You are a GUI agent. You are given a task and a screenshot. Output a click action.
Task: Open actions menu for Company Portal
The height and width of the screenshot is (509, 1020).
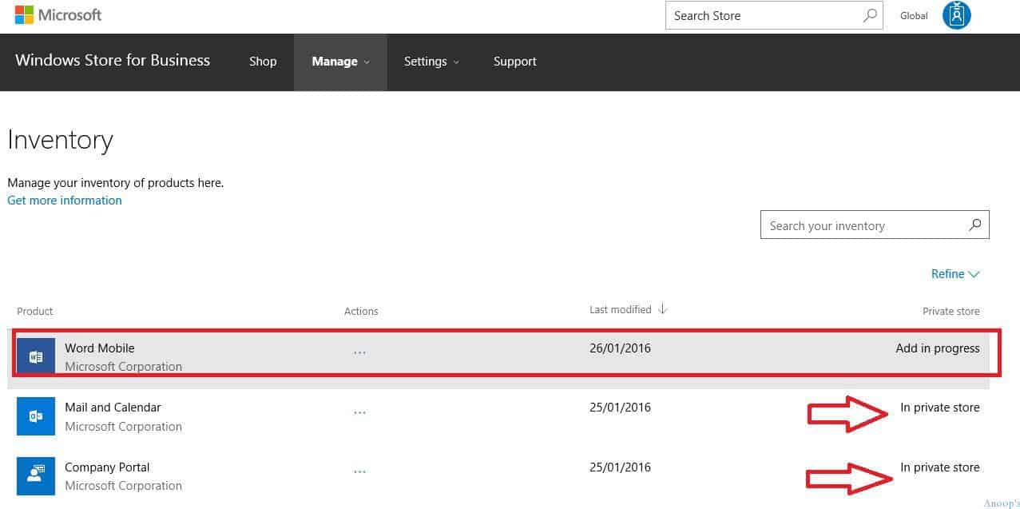(x=359, y=472)
